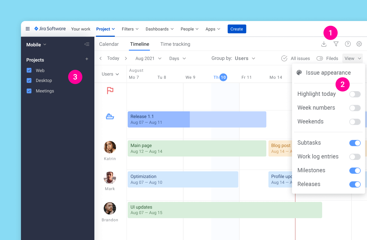367x240 pixels.
Task: Open the Days zoom level dropdown
Action: click(177, 58)
